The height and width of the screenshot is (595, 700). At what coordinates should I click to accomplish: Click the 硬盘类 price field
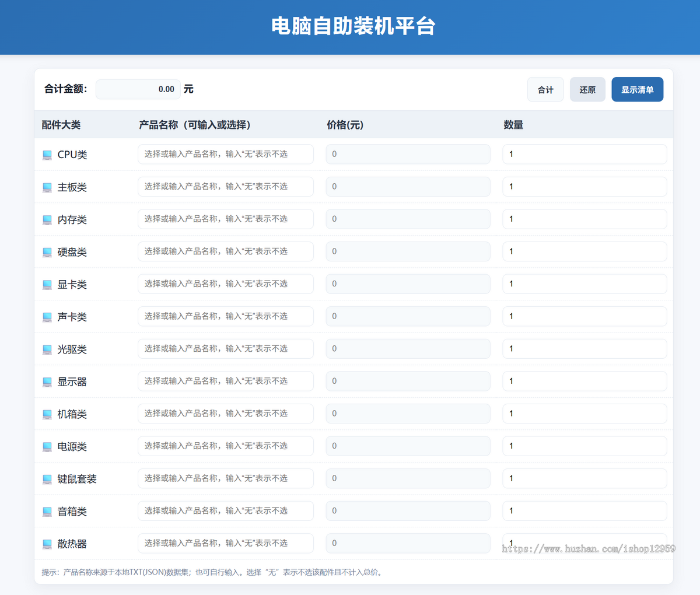point(408,251)
